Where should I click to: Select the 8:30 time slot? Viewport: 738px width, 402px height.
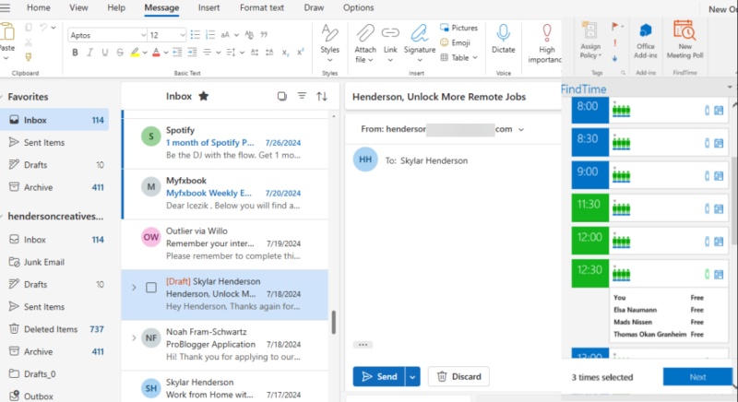tap(589, 143)
